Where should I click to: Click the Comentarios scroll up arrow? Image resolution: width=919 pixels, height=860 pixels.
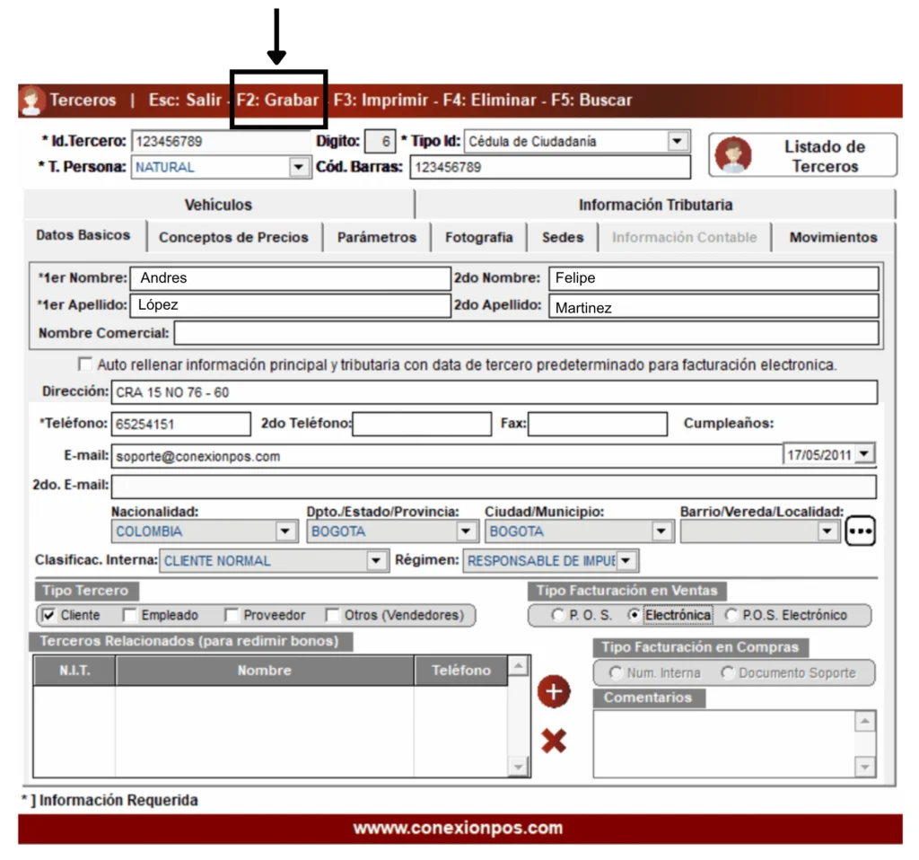[x=865, y=721]
